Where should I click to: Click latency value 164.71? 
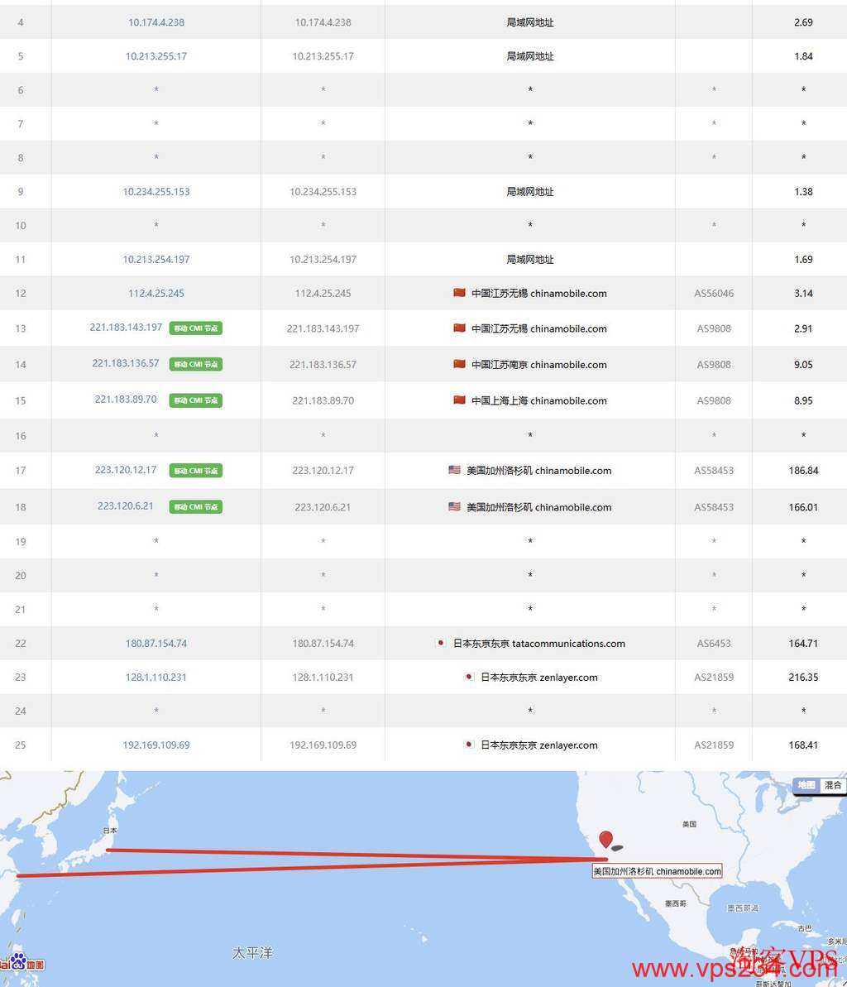[804, 644]
